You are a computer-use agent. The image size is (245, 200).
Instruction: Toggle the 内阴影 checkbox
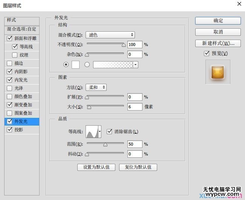click(x=9, y=71)
